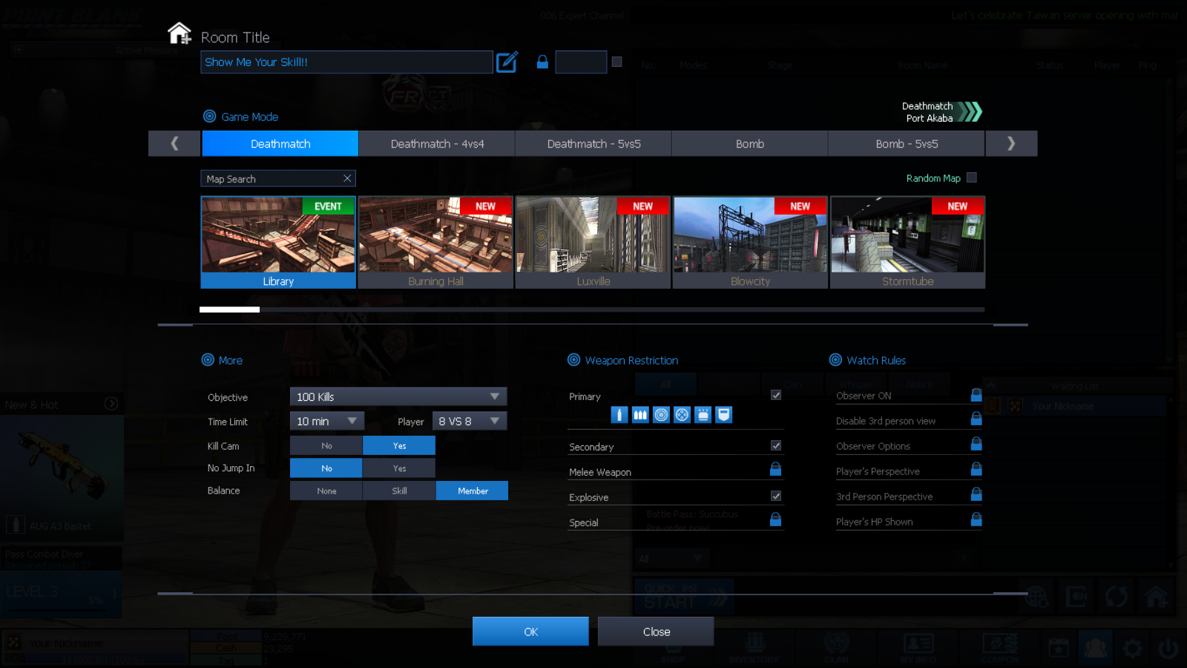Select the Deathmatch - 4vs4 mode tab
Screen dimensions: 1187x668
pos(437,143)
